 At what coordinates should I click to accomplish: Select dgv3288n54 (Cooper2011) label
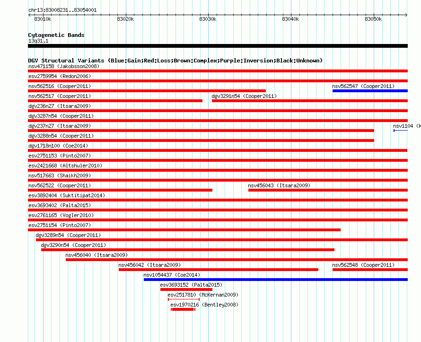point(61,136)
